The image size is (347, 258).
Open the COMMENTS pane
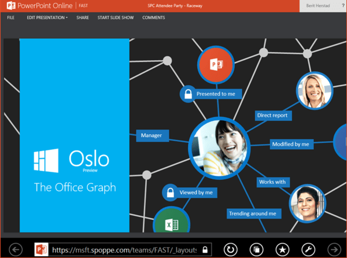153,18
